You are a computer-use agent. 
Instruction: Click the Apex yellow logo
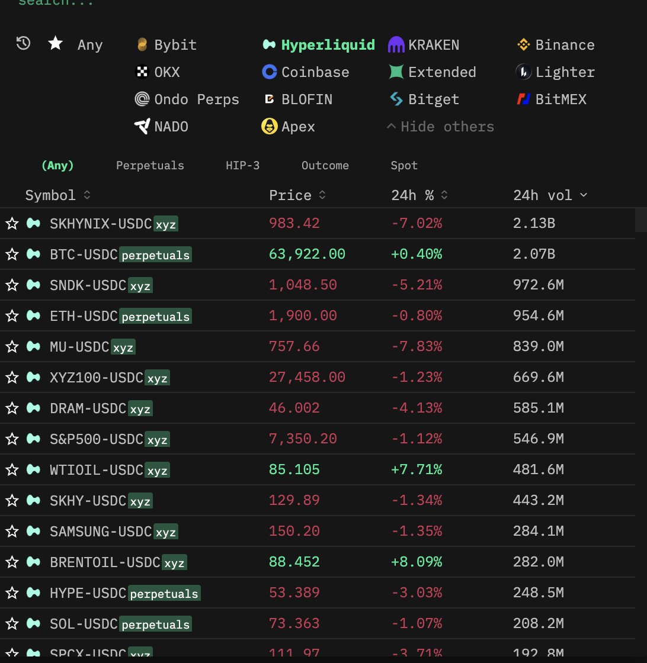(x=269, y=127)
